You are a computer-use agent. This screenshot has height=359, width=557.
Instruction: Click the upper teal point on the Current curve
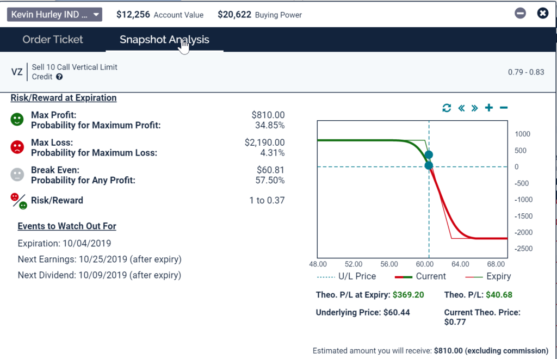[429, 155]
